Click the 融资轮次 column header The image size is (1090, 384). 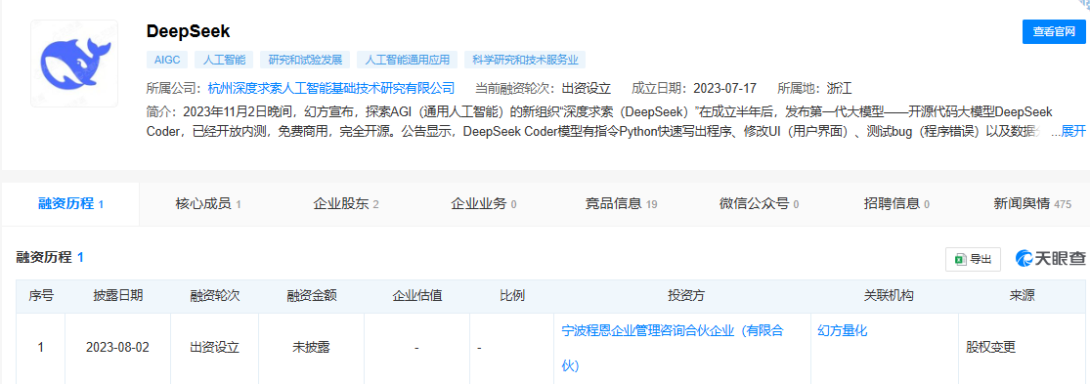(215, 296)
